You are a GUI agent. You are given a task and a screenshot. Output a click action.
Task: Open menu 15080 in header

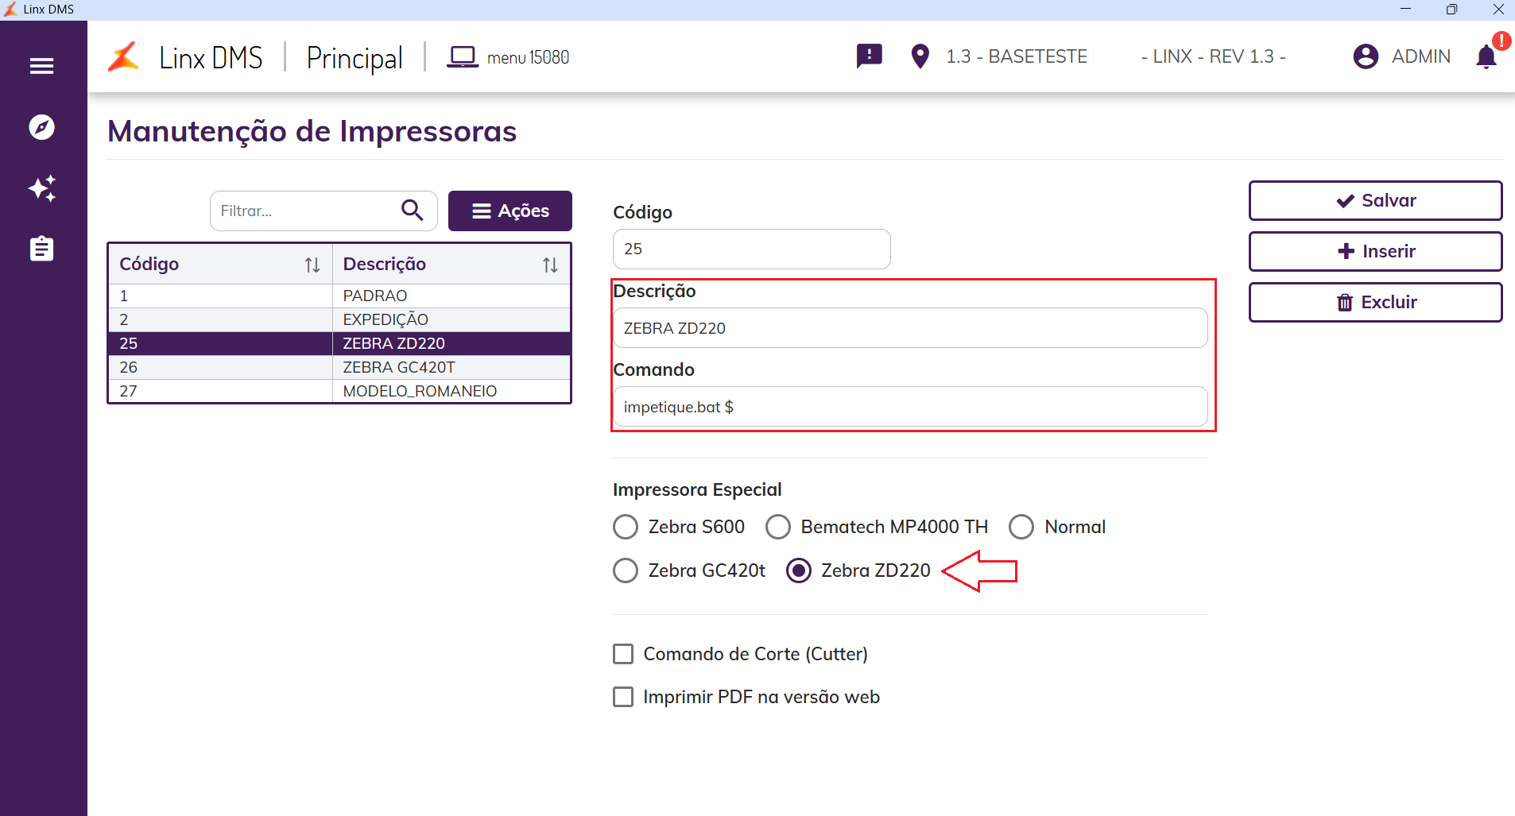tap(508, 57)
